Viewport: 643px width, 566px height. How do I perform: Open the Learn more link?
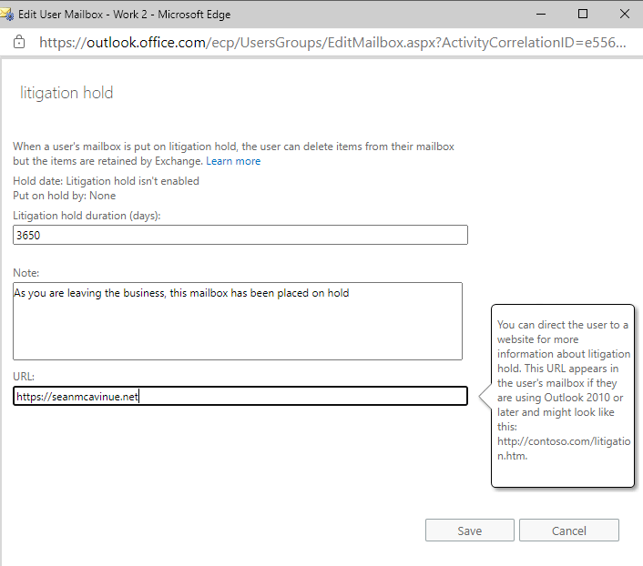click(x=233, y=161)
